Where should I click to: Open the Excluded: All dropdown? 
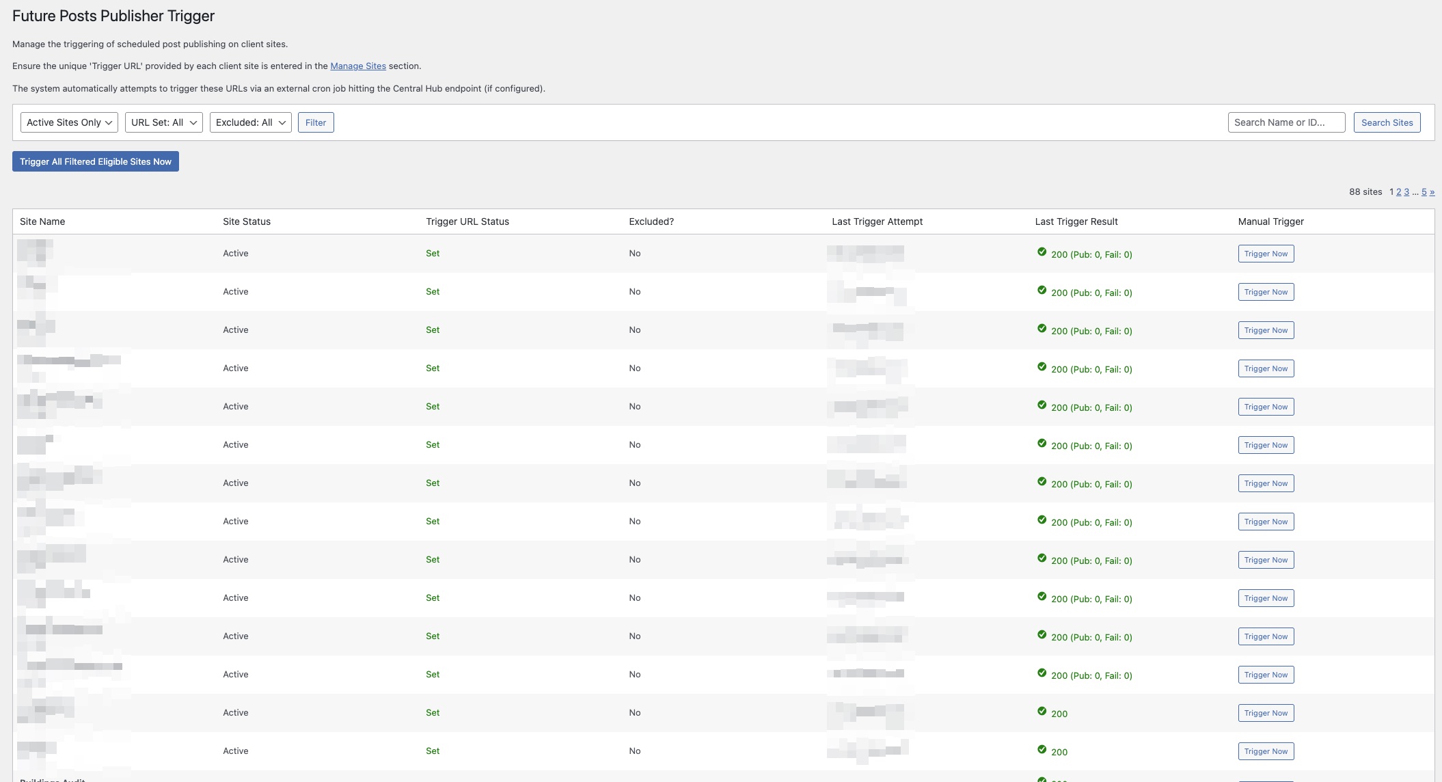(250, 122)
